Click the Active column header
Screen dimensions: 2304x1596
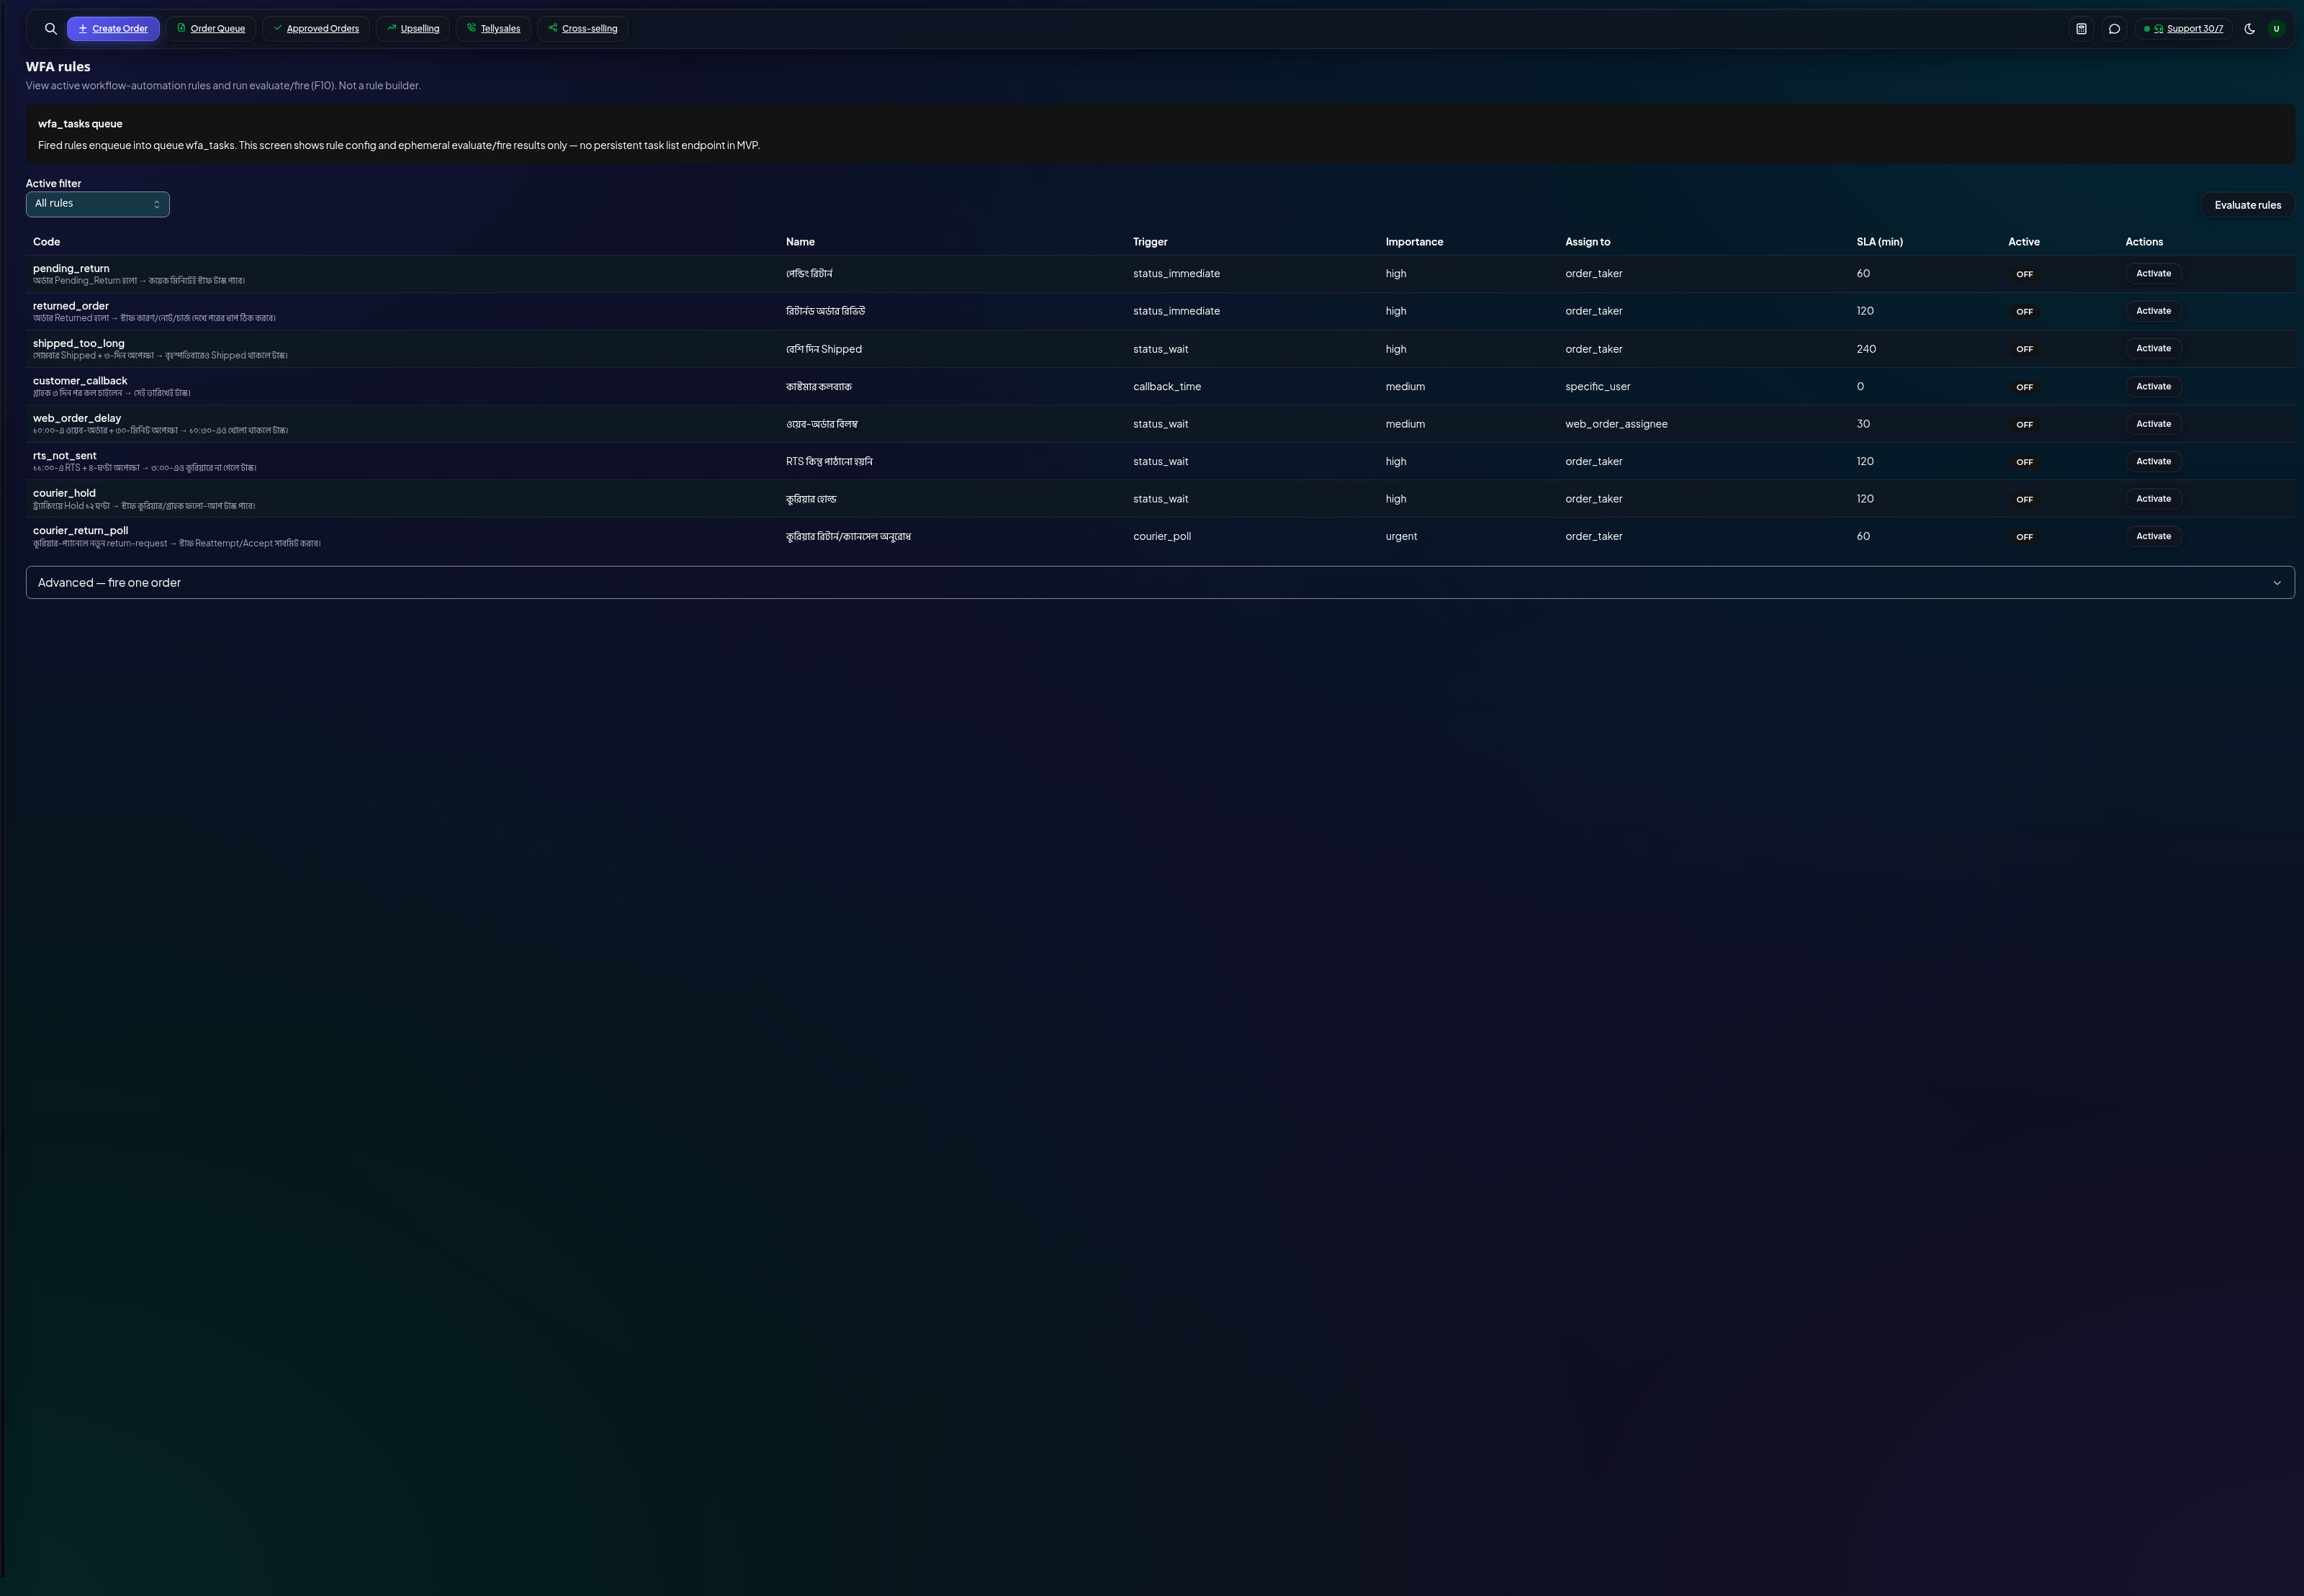[x=2023, y=242]
